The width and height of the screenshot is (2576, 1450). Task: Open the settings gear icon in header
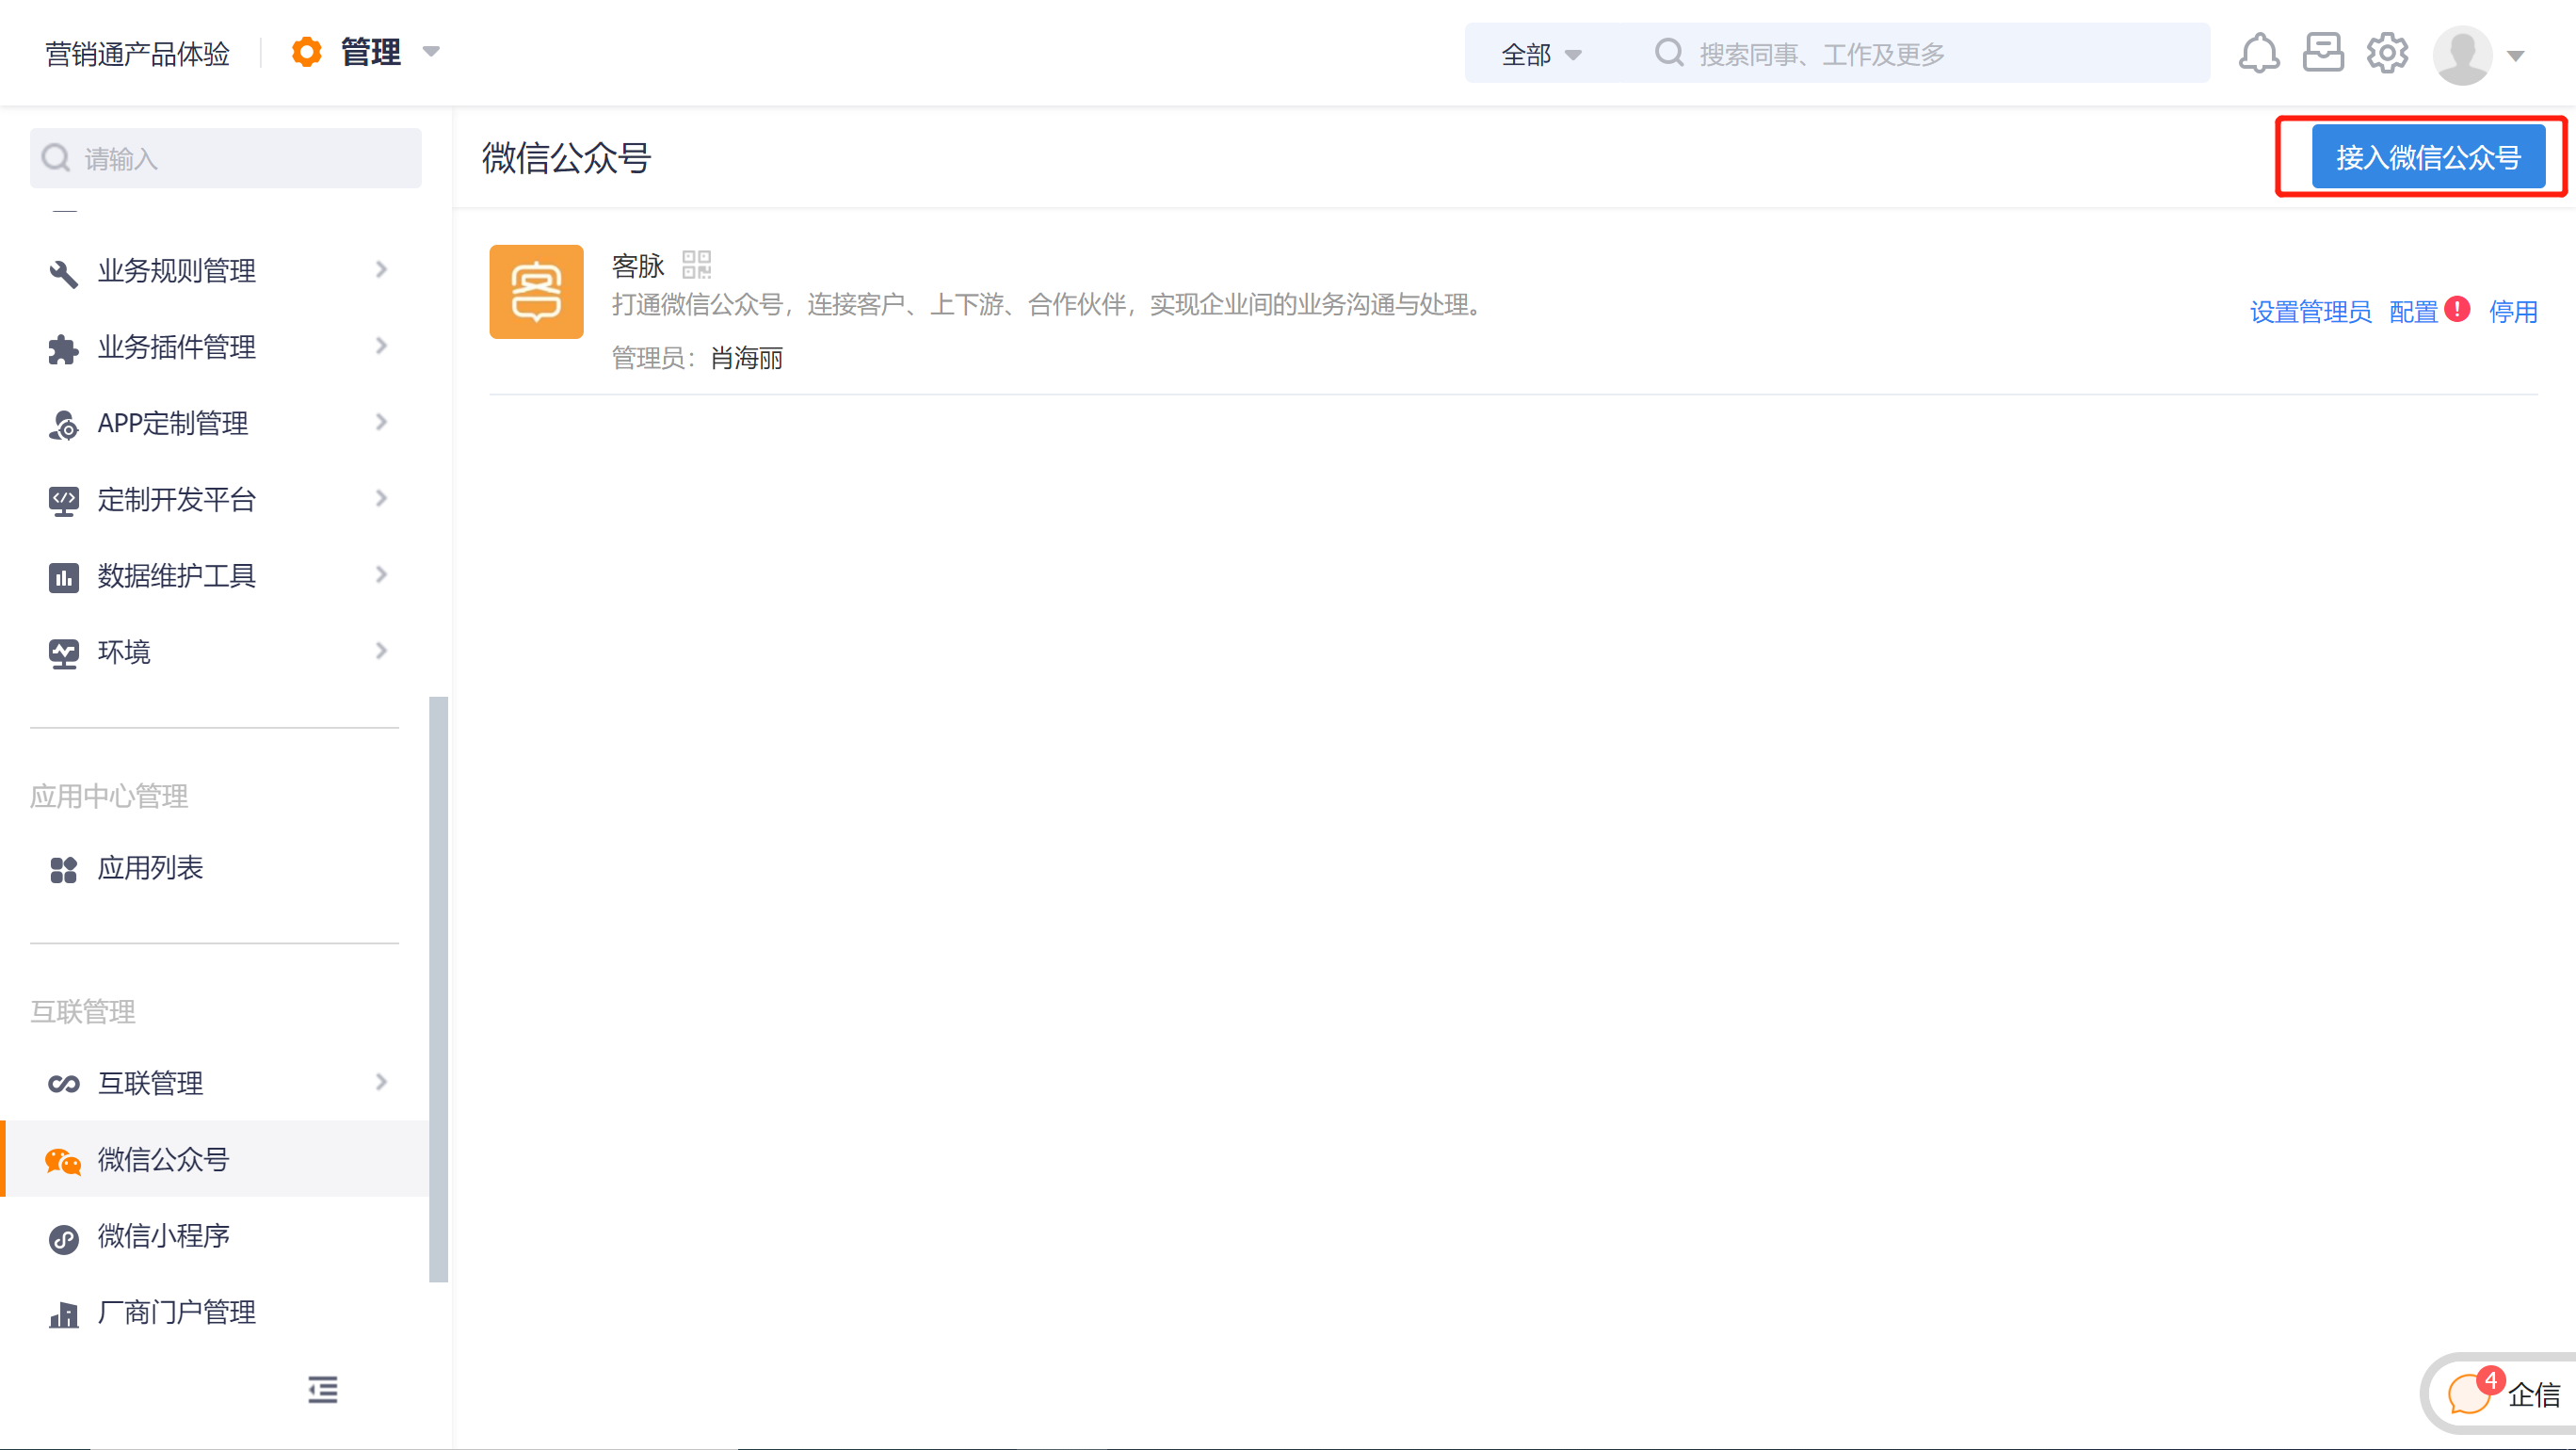point(2388,53)
